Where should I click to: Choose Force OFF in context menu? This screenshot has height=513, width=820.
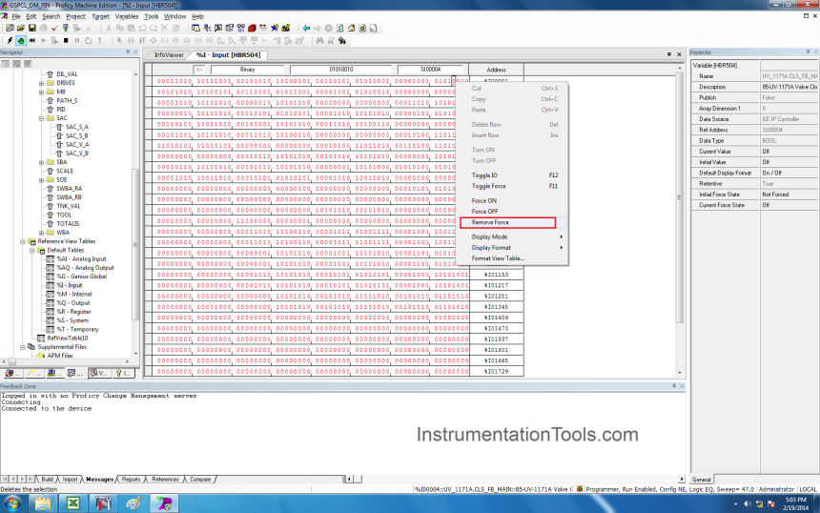[513, 212]
